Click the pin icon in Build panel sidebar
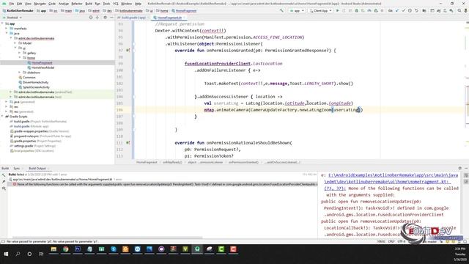 click(4, 182)
